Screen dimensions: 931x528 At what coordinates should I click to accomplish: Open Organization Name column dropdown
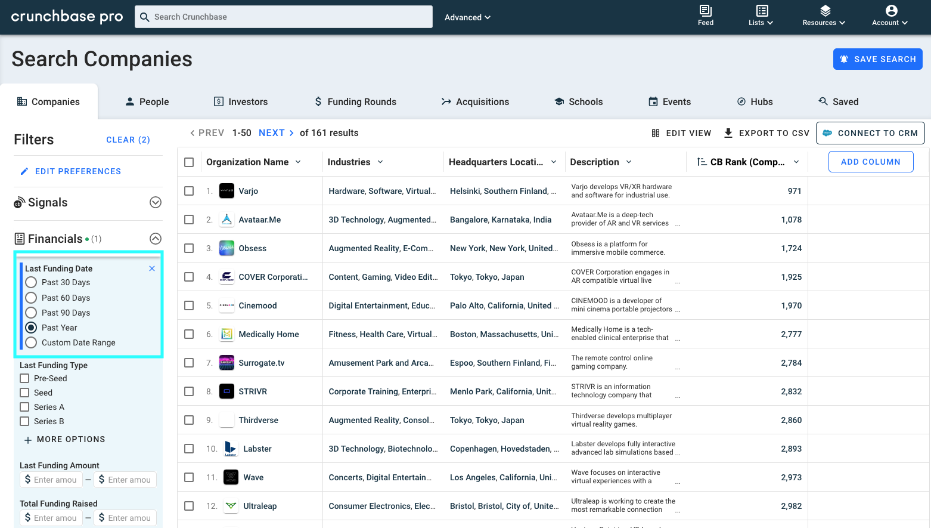(298, 162)
